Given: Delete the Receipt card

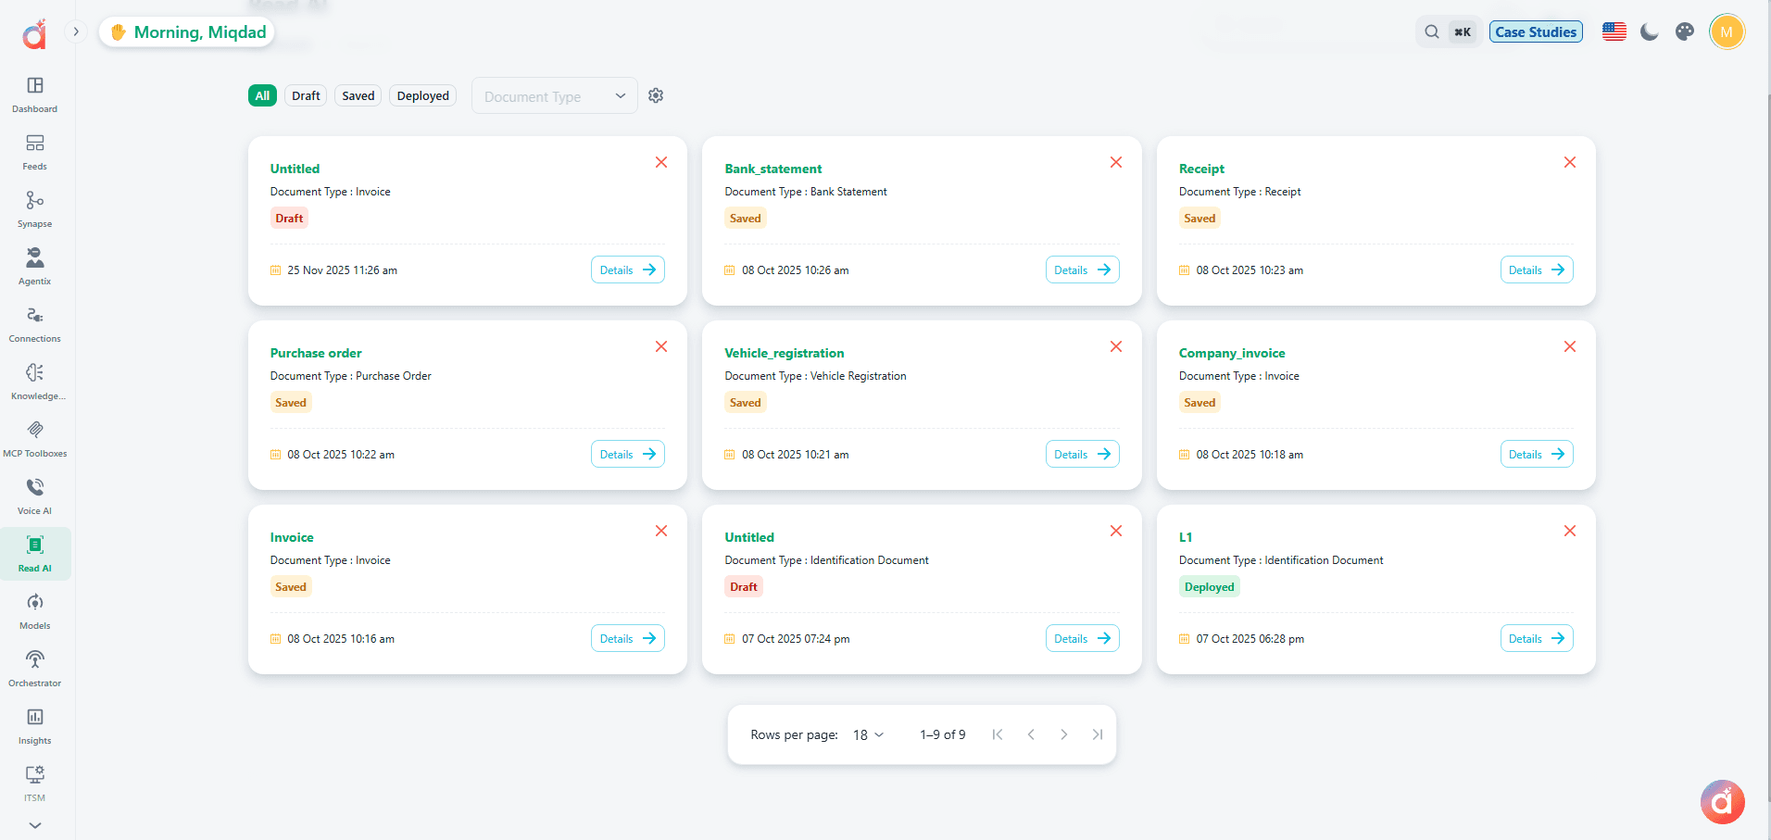Looking at the screenshot, I should tap(1570, 162).
